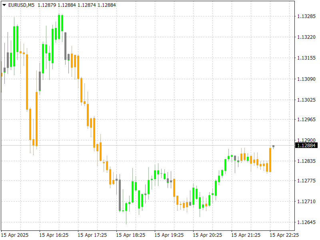Click the 15 Apr 21:25 time label
The width and height of the screenshot is (320, 240).
tap(246, 235)
